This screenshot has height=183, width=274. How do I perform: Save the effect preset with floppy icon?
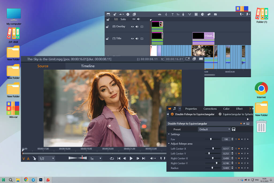(x=233, y=129)
